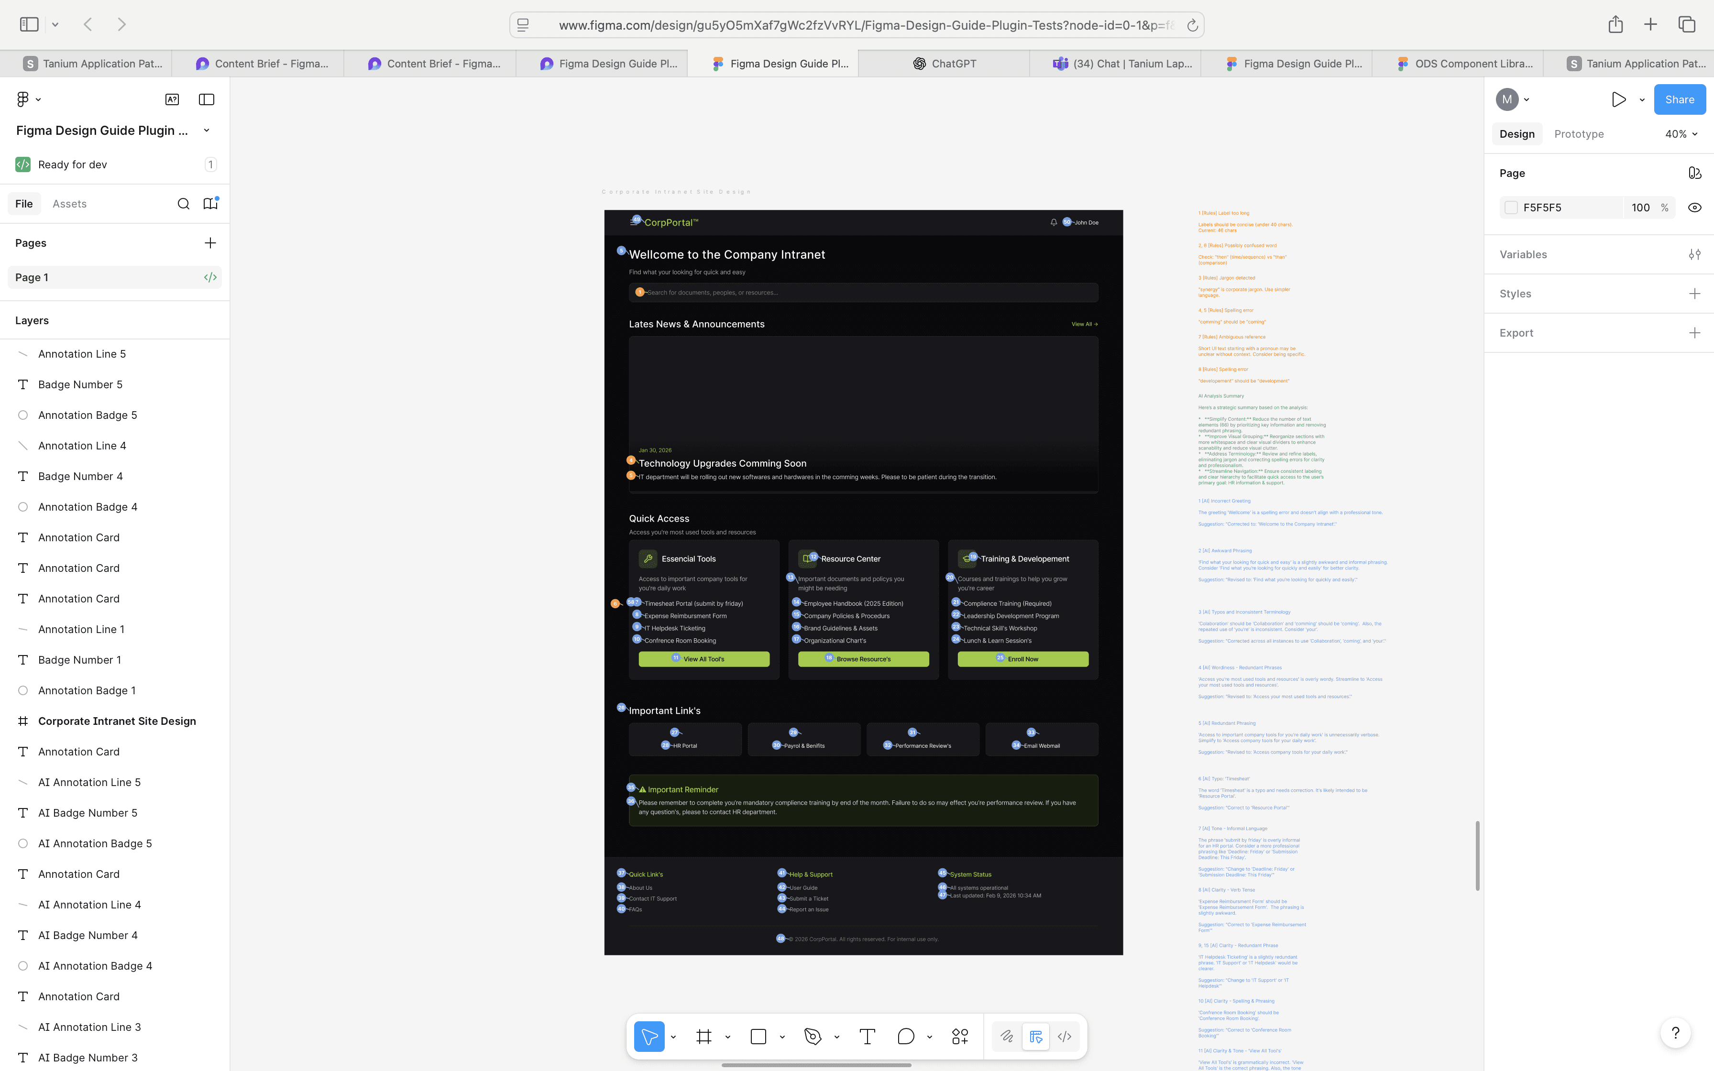
Task: Open shape tools dropdown next to Rectangle
Action: tap(782, 1037)
